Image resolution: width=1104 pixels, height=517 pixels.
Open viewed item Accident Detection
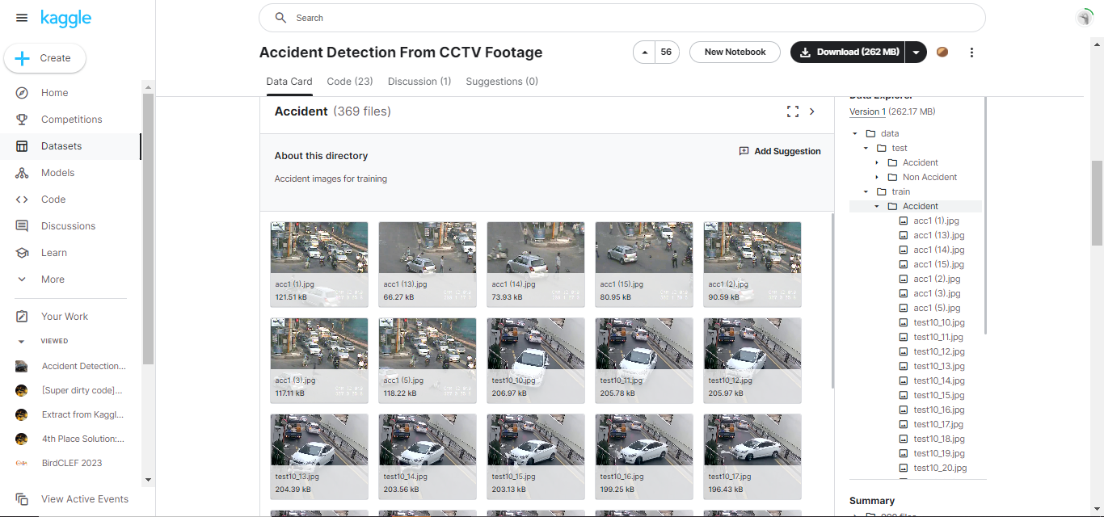click(83, 366)
